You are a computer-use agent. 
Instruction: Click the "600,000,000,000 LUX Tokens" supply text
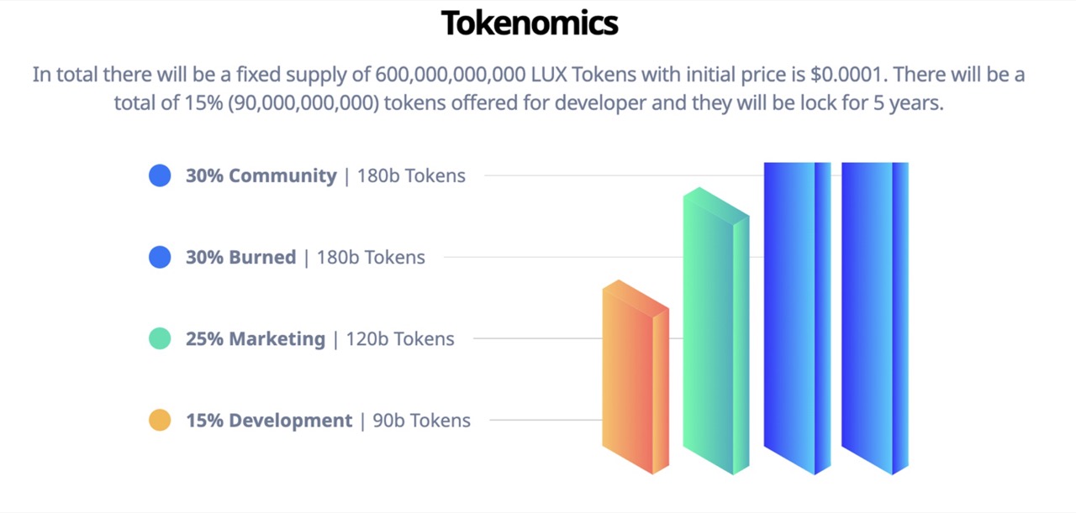[x=507, y=75]
